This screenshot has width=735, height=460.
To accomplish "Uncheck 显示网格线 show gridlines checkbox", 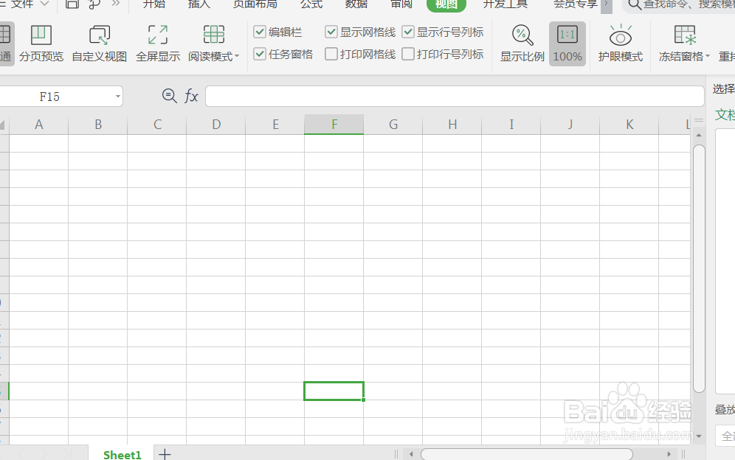I will 331,32.
